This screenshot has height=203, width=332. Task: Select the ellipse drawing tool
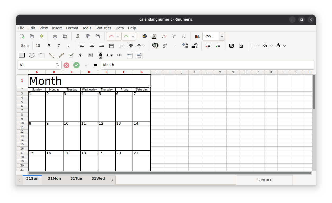pyautogui.click(x=31, y=55)
